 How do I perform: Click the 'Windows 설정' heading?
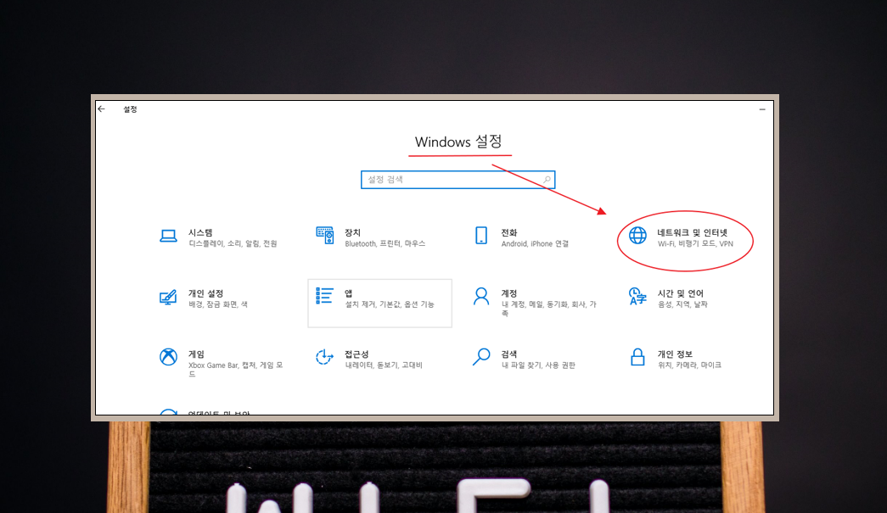(x=458, y=142)
